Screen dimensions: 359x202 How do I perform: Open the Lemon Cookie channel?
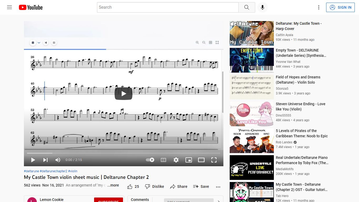[52, 200]
